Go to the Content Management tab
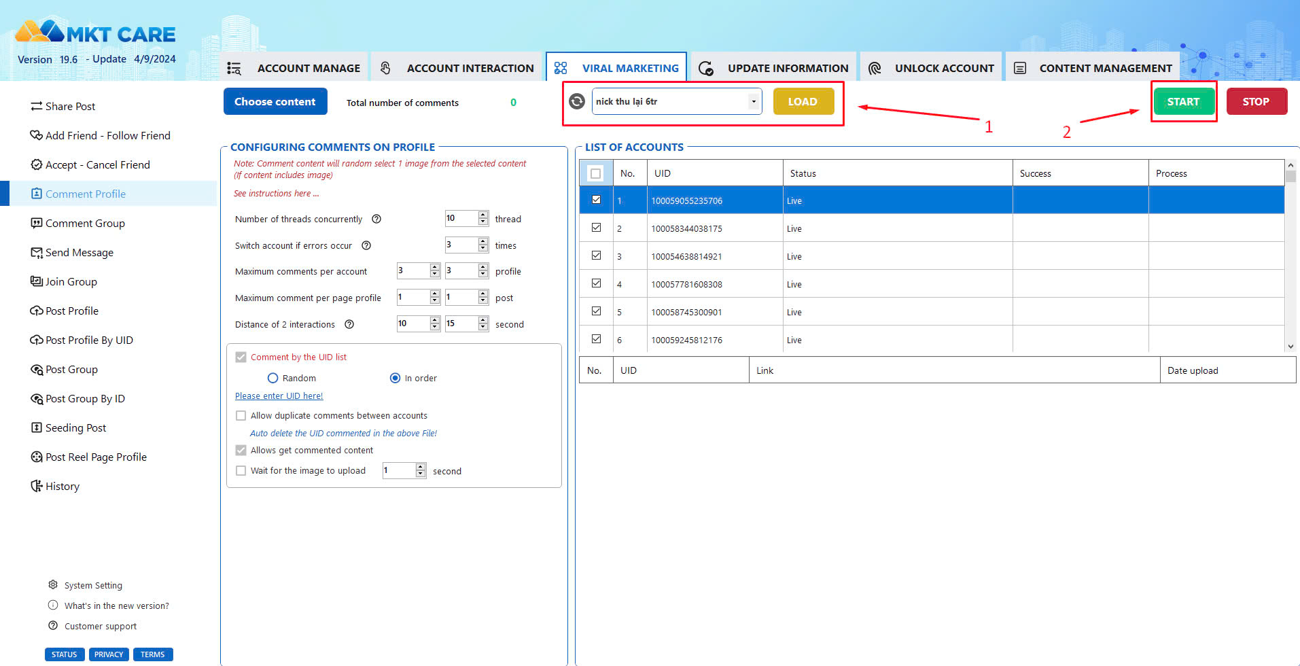Viewport: 1300px width, 666px height. [1093, 68]
